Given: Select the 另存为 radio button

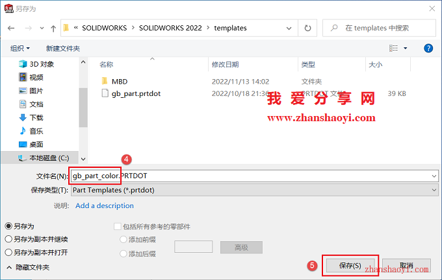Looking at the screenshot, I should (x=8, y=226).
